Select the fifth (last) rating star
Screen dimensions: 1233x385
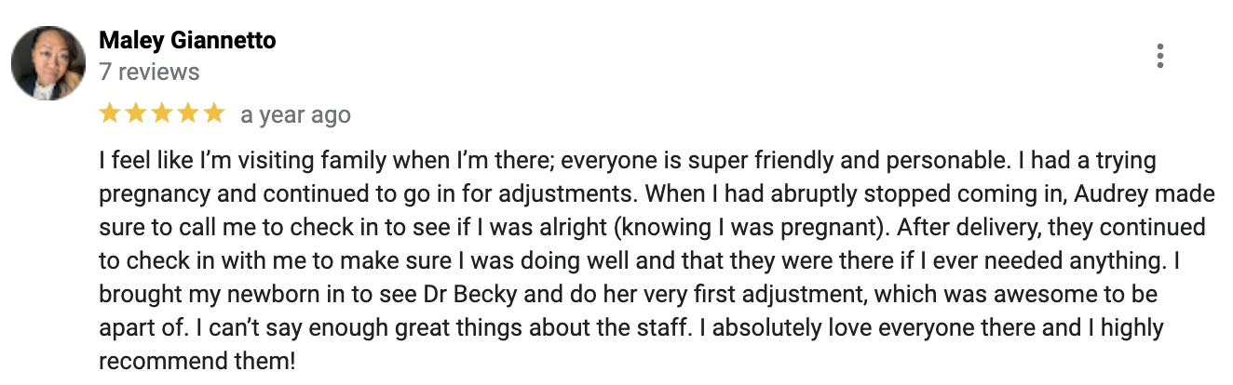(214, 113)
